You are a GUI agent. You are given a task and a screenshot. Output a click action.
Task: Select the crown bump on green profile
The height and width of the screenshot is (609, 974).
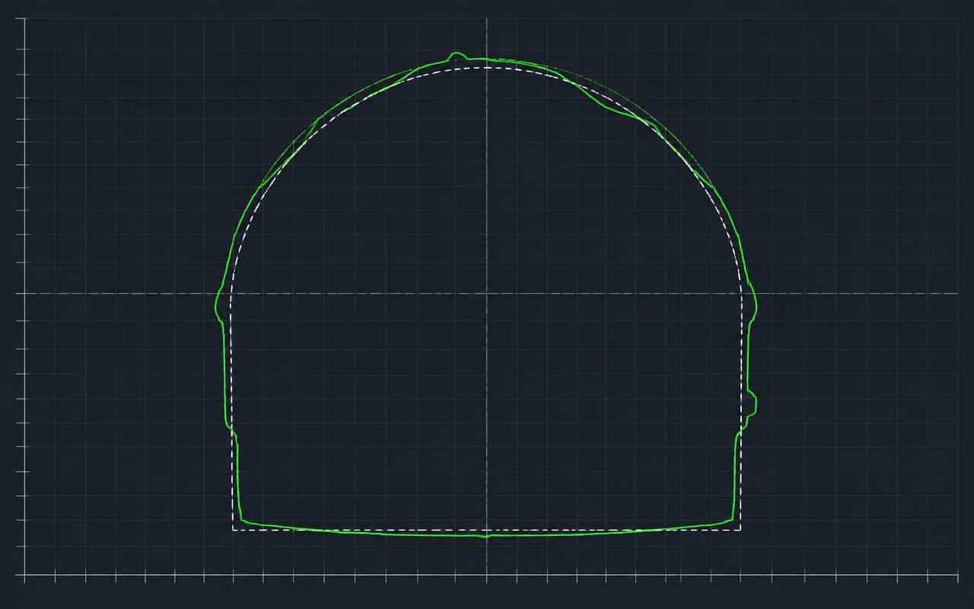pyautogui.click(x=457, y=55)
